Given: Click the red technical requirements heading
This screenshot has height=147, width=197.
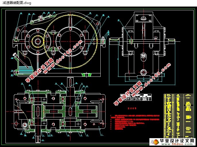Looking at the screenshot, I should click(x=132, y=108).
